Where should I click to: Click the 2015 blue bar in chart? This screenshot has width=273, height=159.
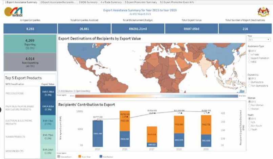coord(98,133)
